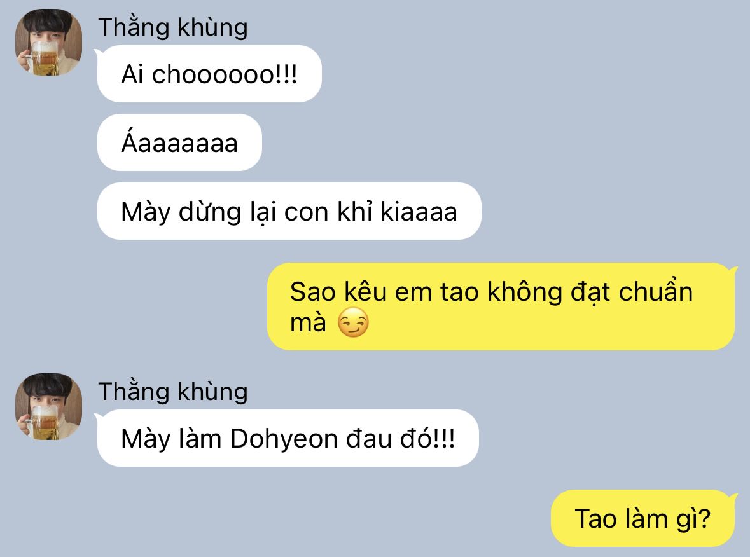
Task: Open the top profile photo of Thằng khùng
Action: point(48,42)
